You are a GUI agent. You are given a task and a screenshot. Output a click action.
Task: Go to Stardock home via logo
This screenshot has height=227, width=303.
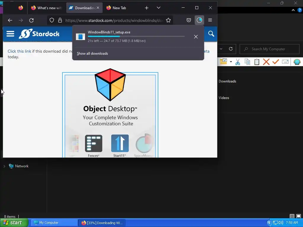pyautogui.click(x=39, y=34)
